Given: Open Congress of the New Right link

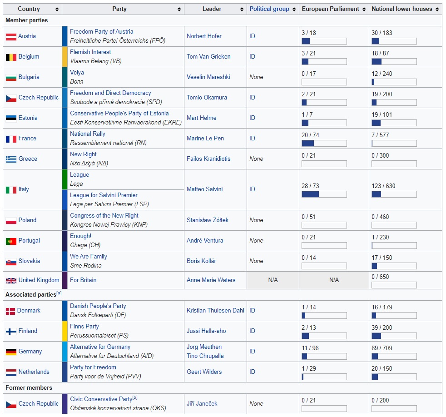Looking at the screenshot, I should (104, 216).
